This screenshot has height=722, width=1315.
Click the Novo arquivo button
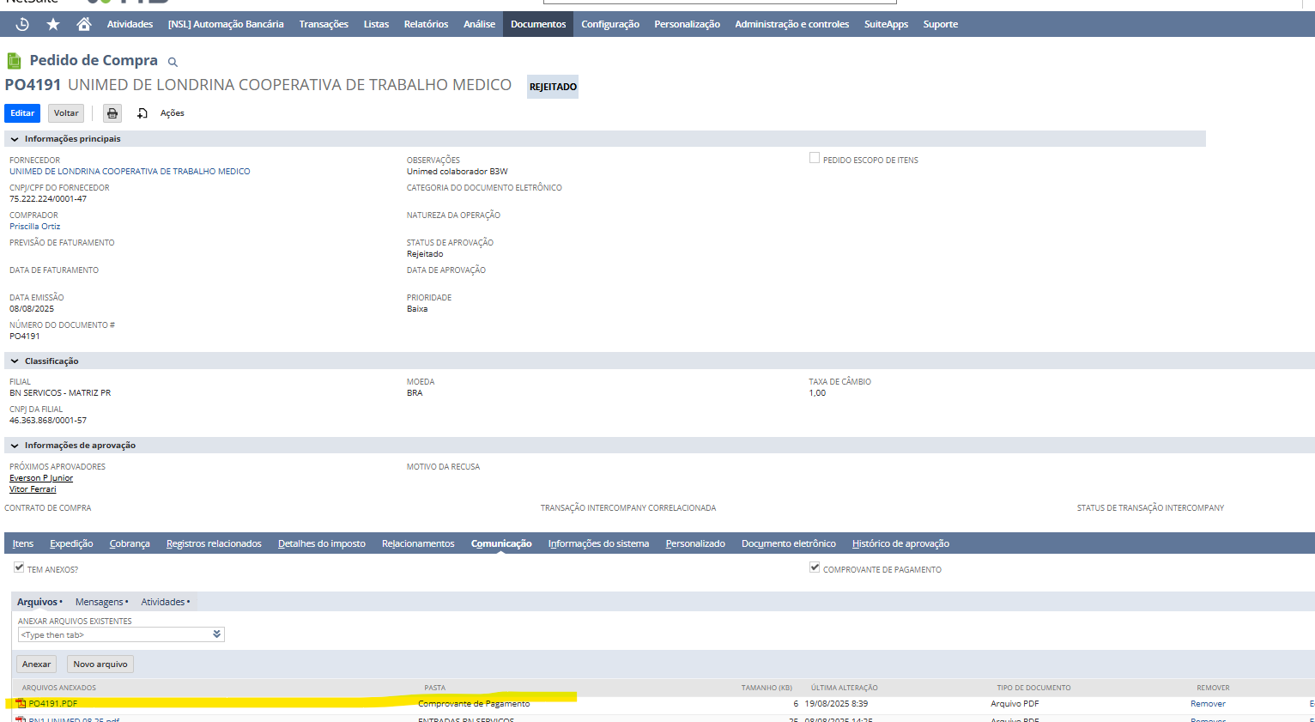pyautogui.click(x=100, y=664)
